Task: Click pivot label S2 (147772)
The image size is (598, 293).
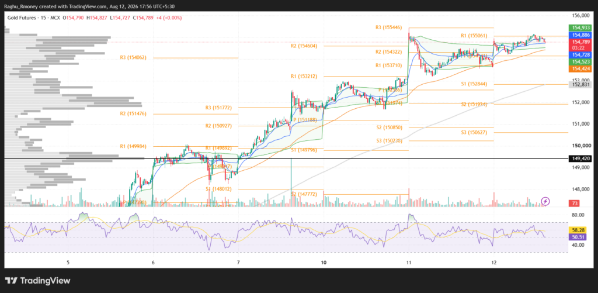Action: click(304, 194)
